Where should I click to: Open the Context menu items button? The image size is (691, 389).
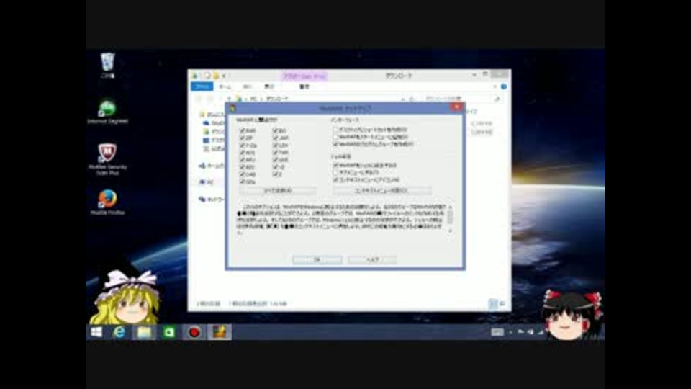pyautogui.click(x=381, y=190)
